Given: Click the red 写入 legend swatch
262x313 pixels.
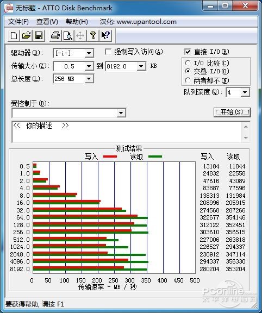Looking at the screenshot, I should pyautogui.click(x=110, y=156).
